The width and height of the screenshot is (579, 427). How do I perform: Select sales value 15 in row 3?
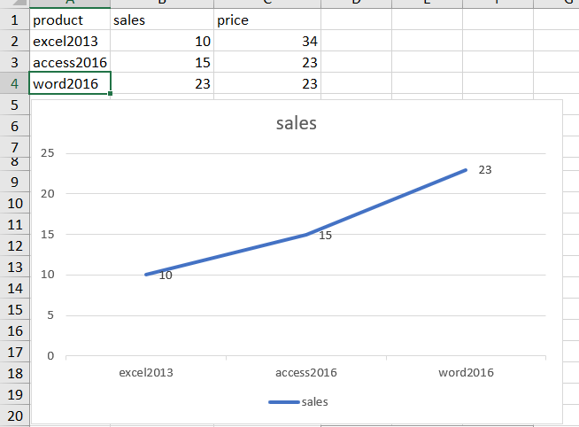coord(162,62)
